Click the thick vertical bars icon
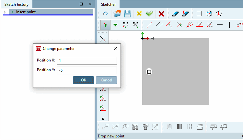The image size is (243, 140). tap(179, 127)
